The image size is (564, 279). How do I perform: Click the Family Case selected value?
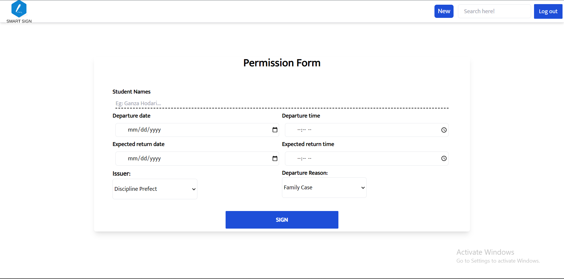tap(298, 188)
